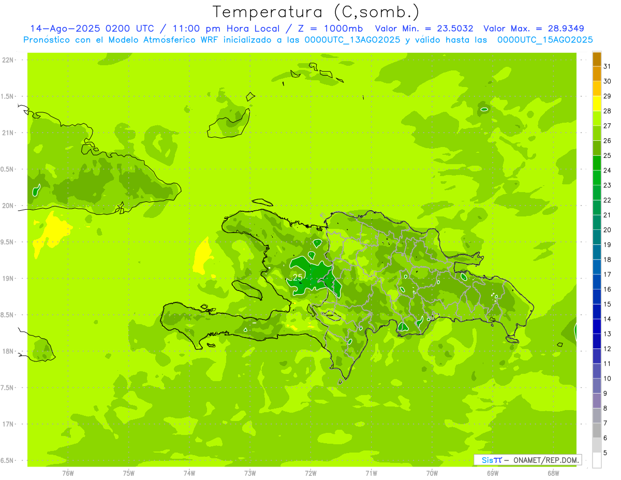Click the '68W' longitude label
Image resolution: width=621 pixels, height=480 pixels.
(553, 473)
